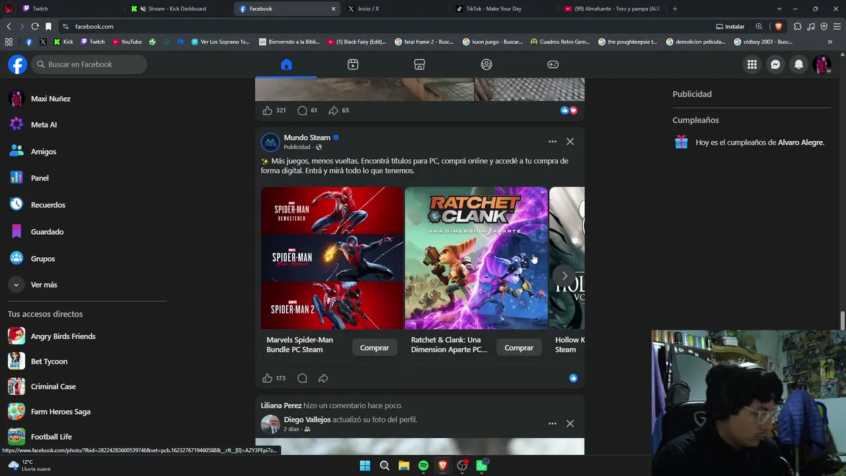Open Angry Birds Friends shortcut
Screen dimensions: 846x476
tap(63, 336)
